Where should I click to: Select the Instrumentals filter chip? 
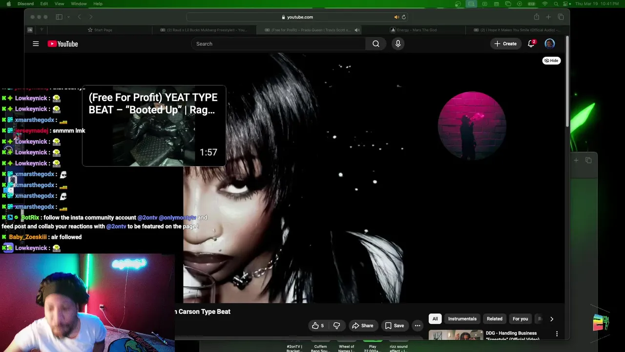pos(462,319)
